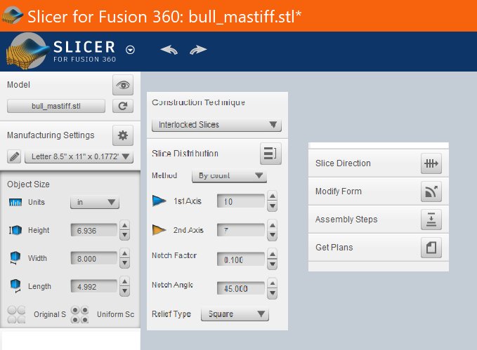Click the 2nd Axis count field

point(241,230)
